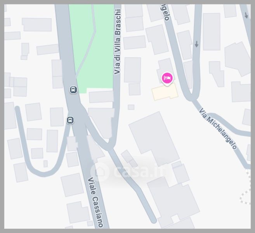Select the lower bus stop icon on Viale Cassiano
255x233 pixels.
[70, 120]
